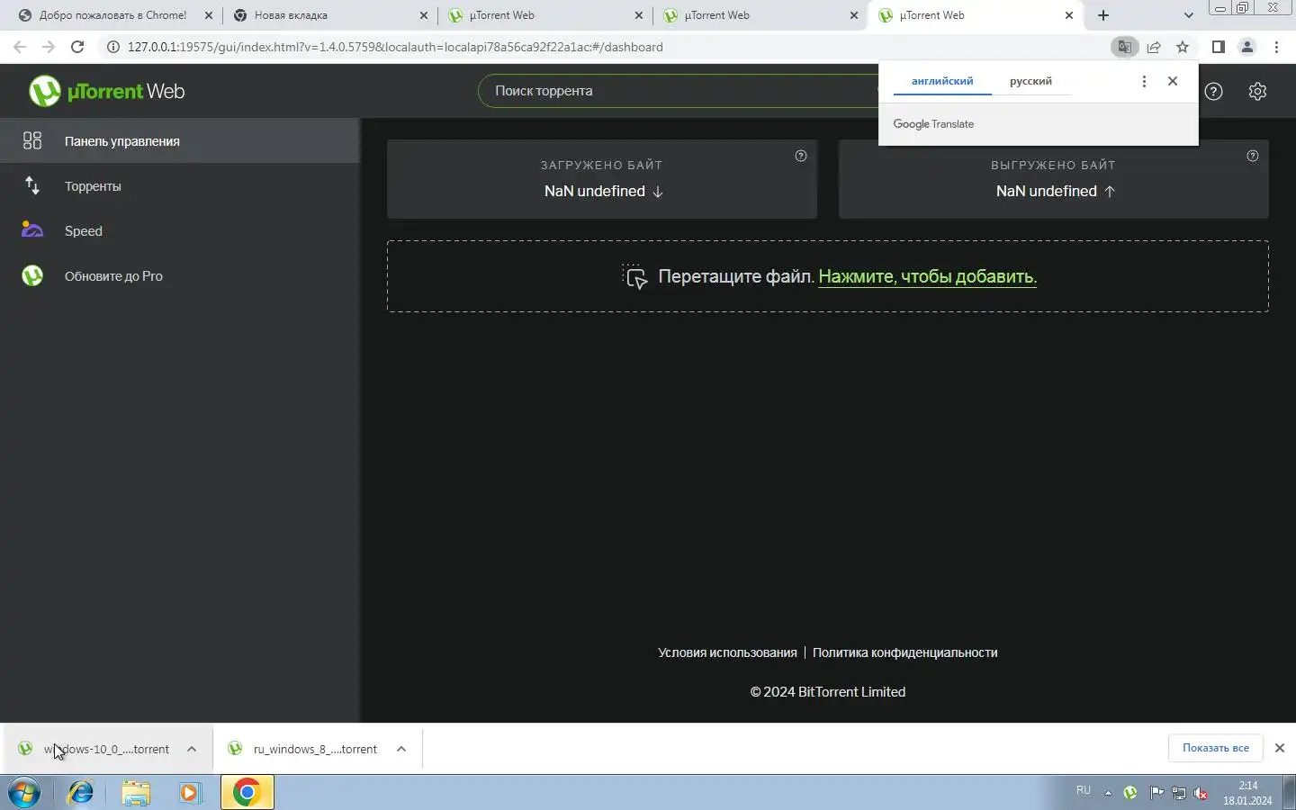This screenshot has width=1296, height=810.
Task: Click the muted volume tray icon
Action: [x=1201, y=793]
